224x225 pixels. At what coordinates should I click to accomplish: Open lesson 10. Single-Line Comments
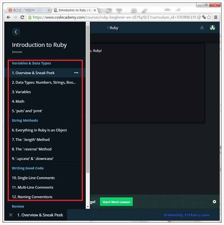click(45, 178)
